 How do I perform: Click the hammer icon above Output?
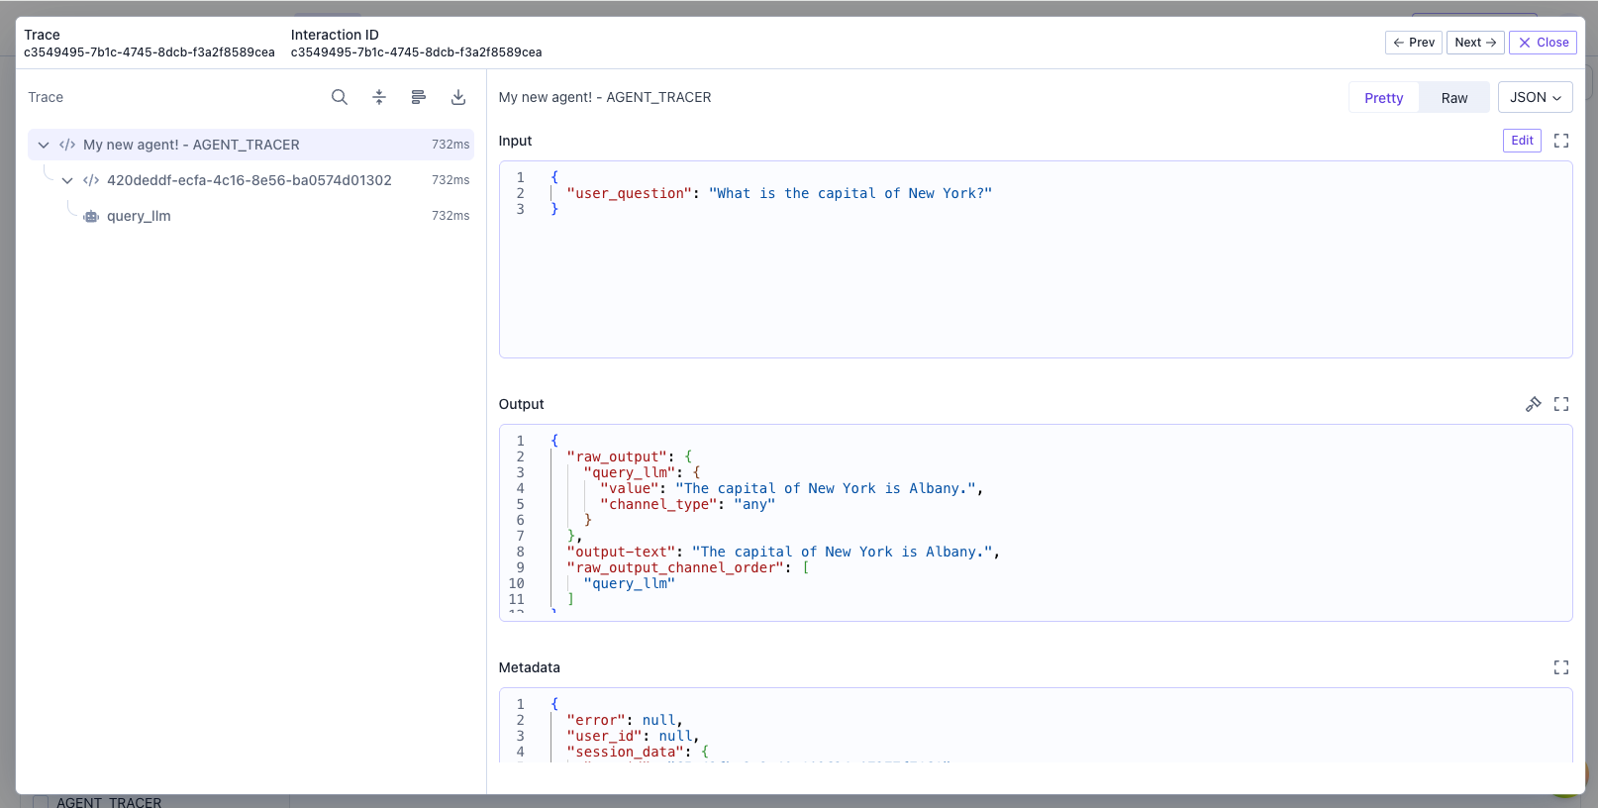tap(1533, 404)
